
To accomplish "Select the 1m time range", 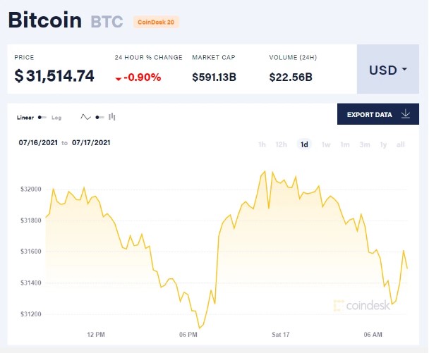I will tap(345, 144).
